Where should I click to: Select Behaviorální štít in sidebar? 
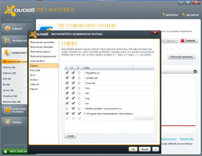click(x=14, y=102)
